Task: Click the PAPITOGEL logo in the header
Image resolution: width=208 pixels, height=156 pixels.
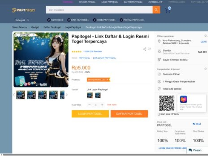Action: (24, 10)
